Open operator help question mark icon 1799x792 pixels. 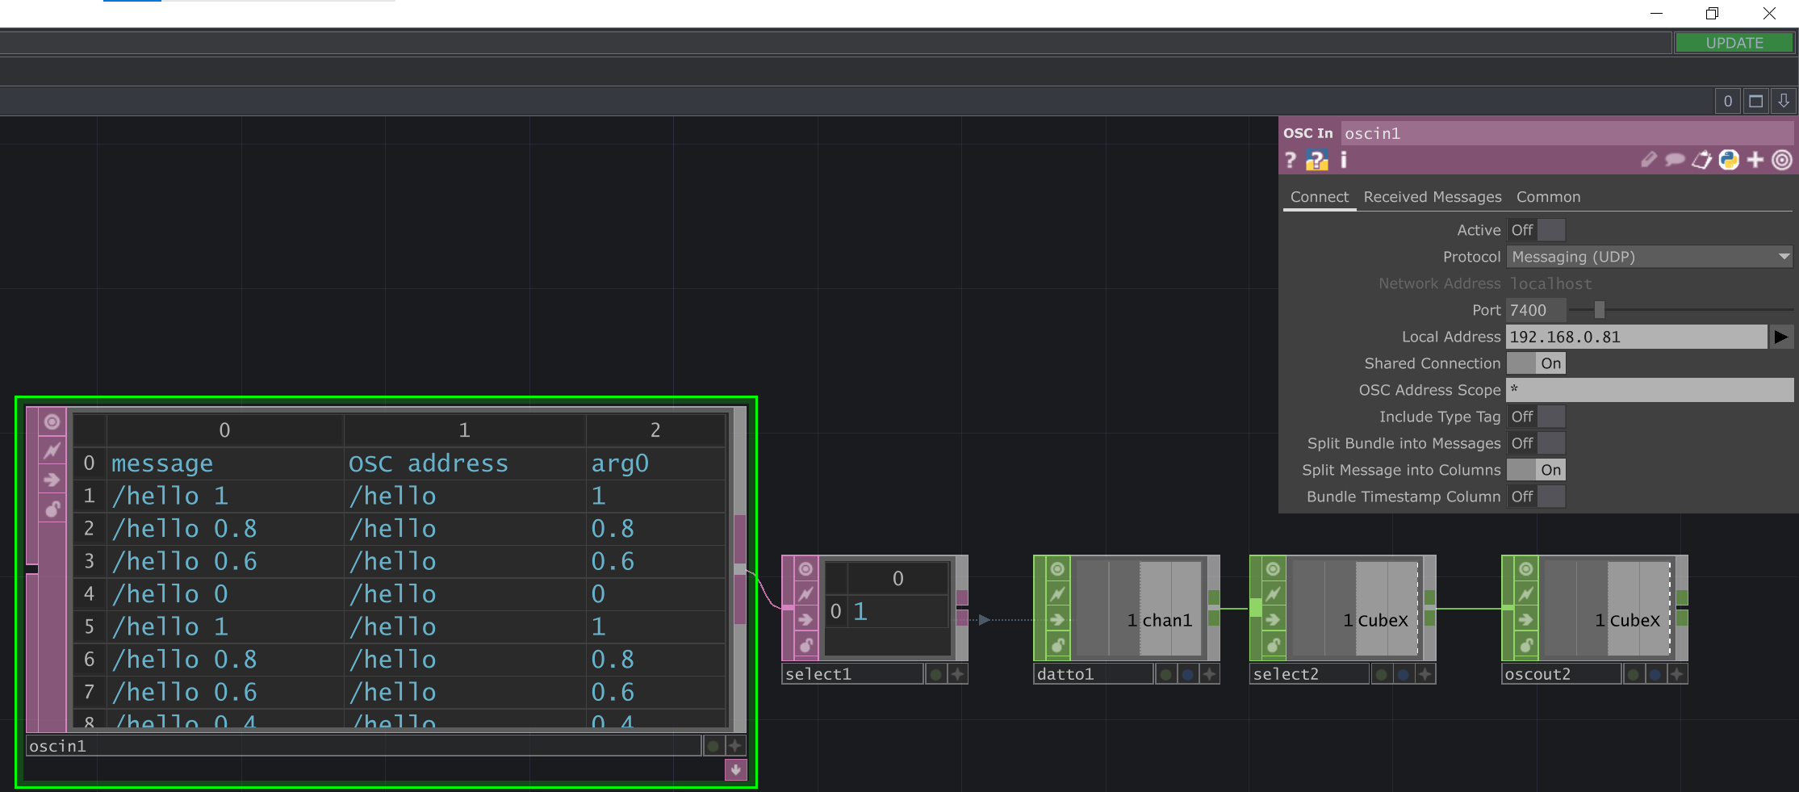[x=1290, y=161]
